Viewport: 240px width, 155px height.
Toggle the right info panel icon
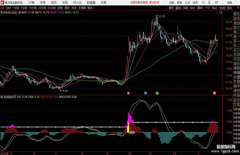click(220, 12)
